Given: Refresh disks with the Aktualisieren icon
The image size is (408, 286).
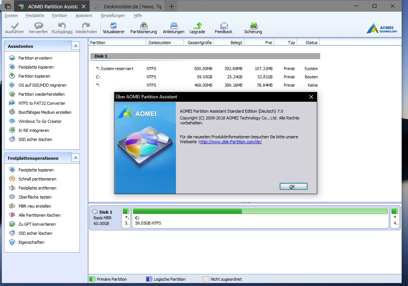Looking at the screenshot, I should (x=114, y=28).
